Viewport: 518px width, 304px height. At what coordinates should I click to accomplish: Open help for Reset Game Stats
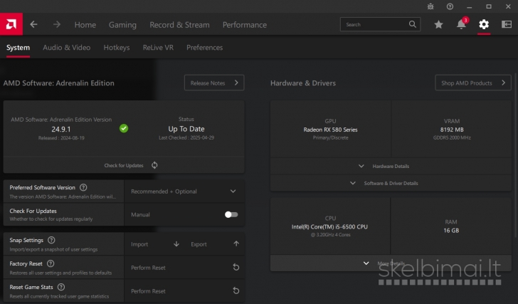coord(61,287)
